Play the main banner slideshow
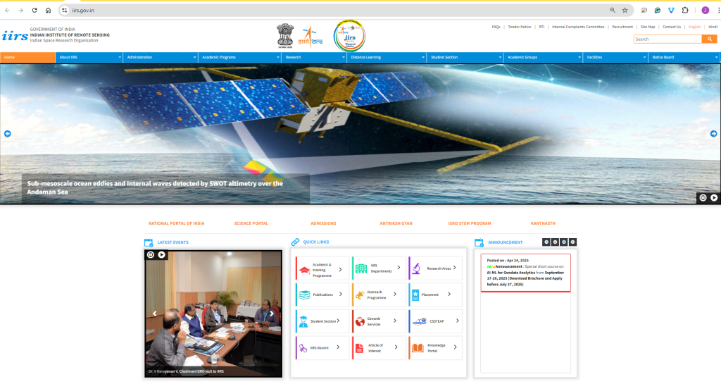Image resolution: width=721 pixels, height=384 pixels. tap(714, 198)
